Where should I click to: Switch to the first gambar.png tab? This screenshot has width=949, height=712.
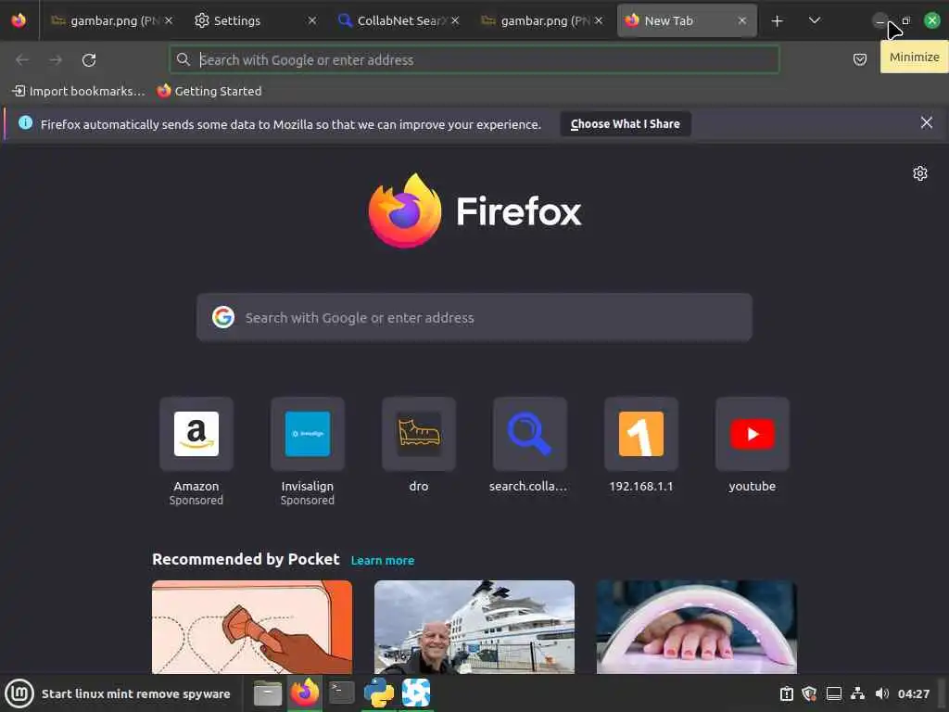[111, 20]
